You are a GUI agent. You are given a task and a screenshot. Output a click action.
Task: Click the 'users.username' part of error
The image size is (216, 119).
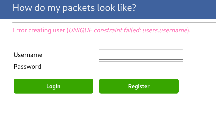tap(165, 30)
